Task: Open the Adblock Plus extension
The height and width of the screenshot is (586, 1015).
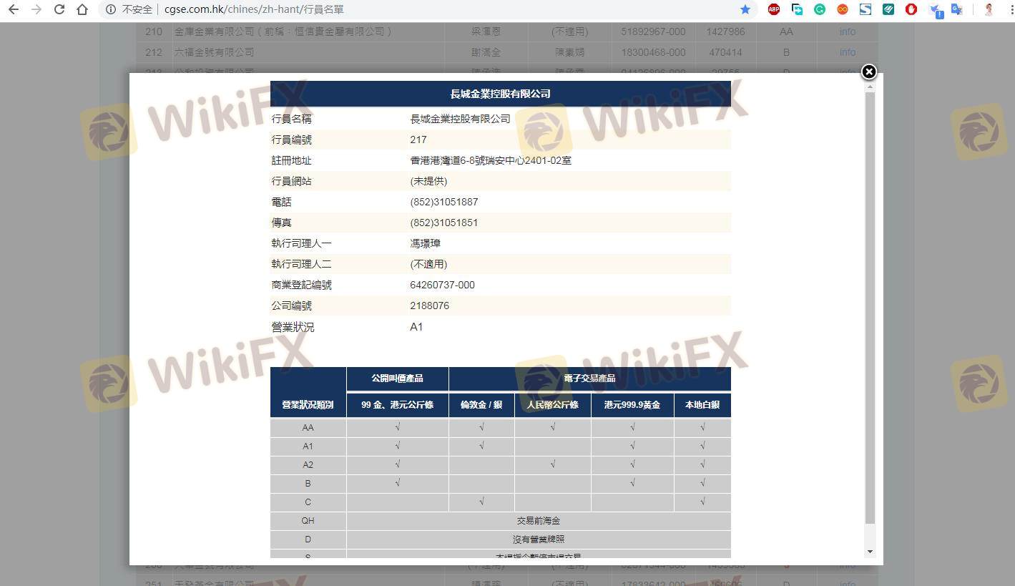Action: coord(774,10)
